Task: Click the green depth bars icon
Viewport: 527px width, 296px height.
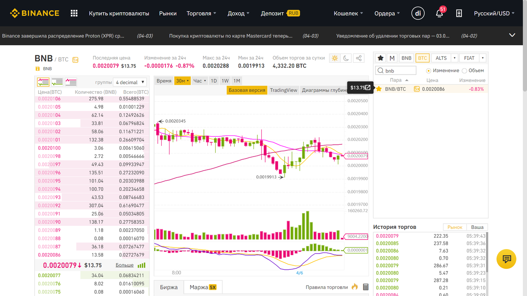Action: coord(141,265)
